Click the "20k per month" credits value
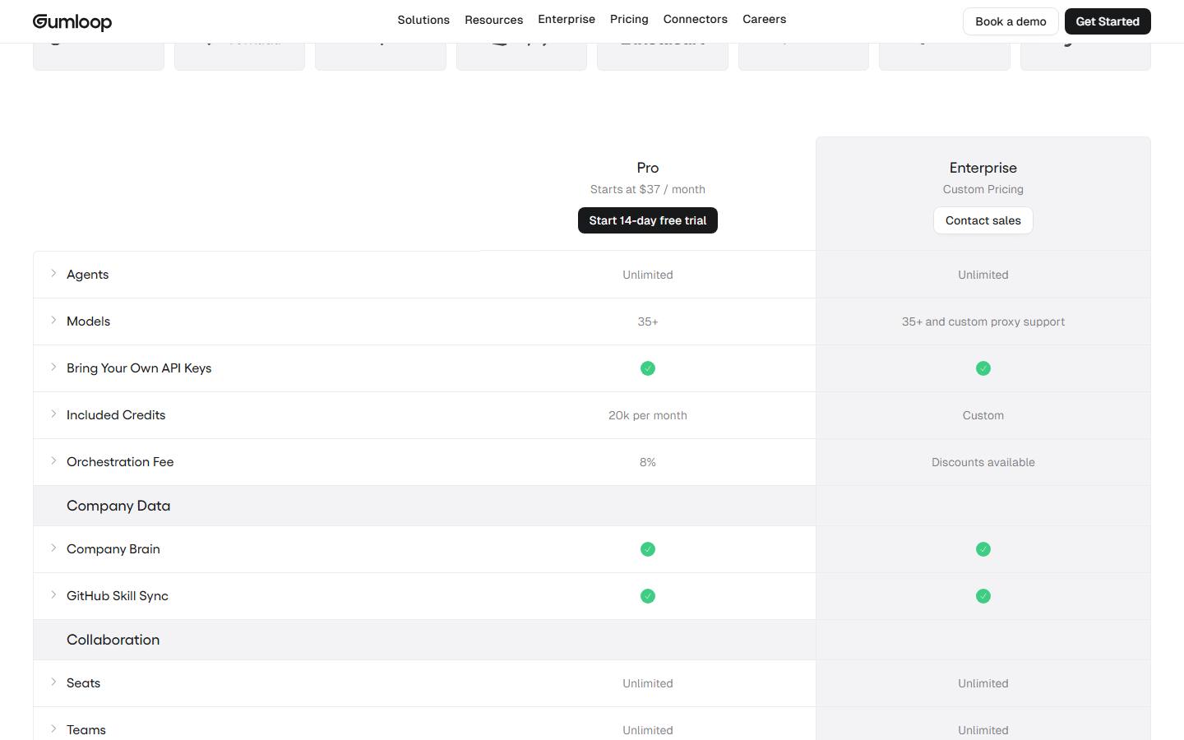 click(x=648, y=415)
